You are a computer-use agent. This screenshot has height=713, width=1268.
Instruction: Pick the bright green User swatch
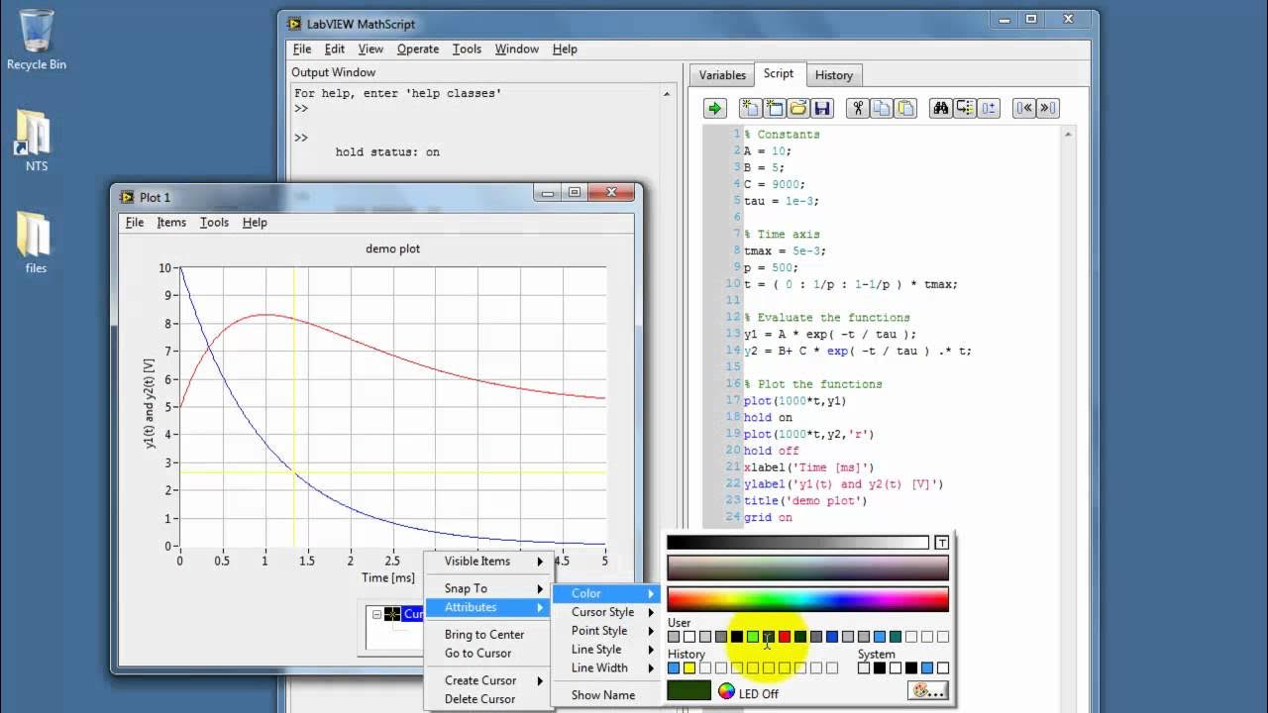pyautogui.click(x=753, y=637)
